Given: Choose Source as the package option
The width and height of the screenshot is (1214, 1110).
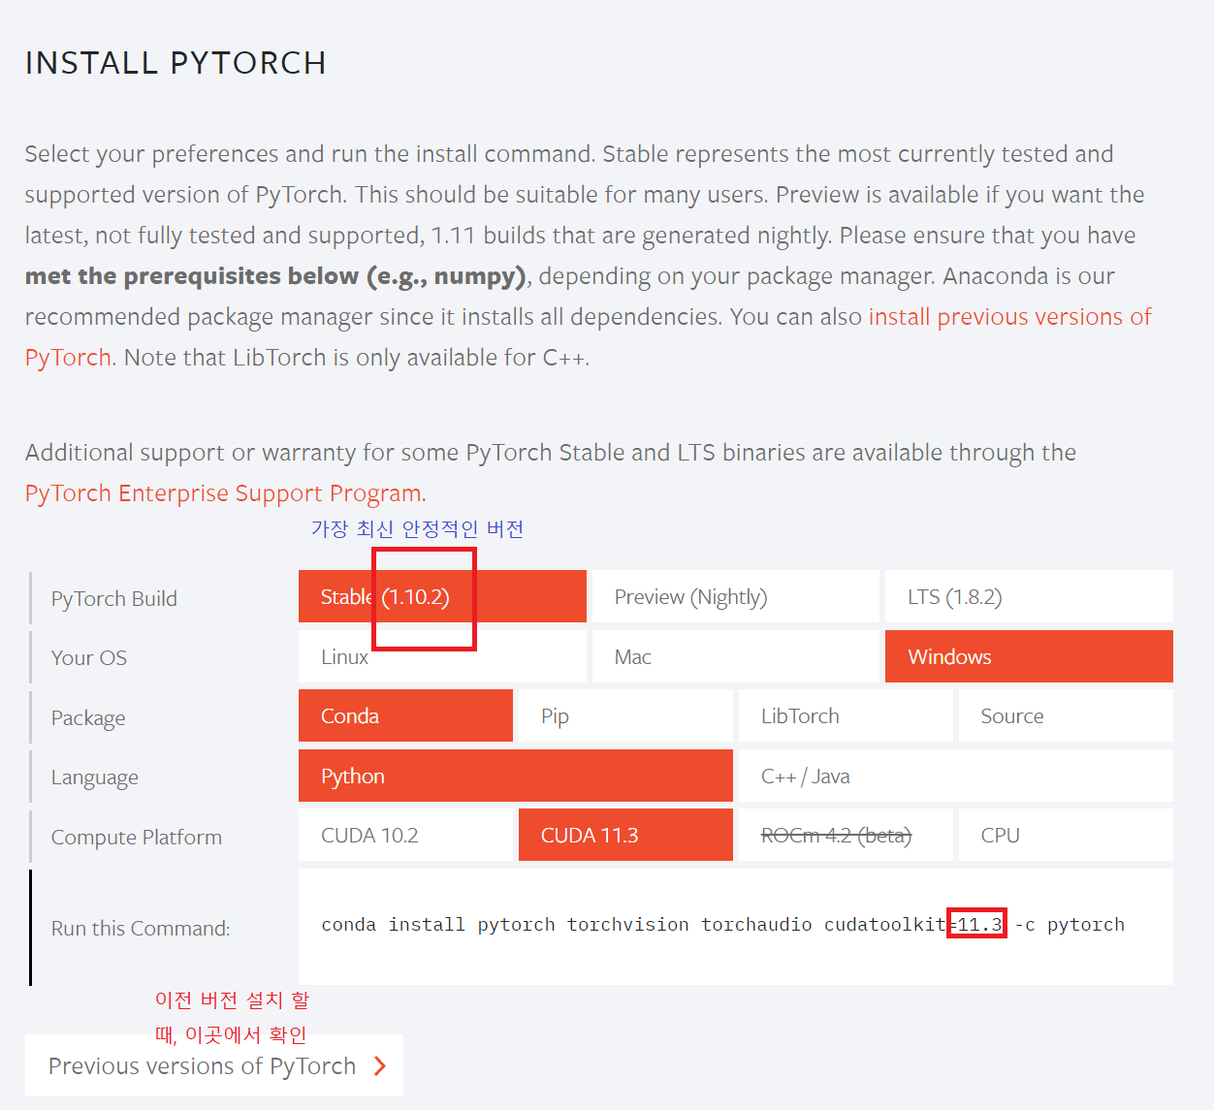Looking at the screenshot, I should (x=1066, y=715).
